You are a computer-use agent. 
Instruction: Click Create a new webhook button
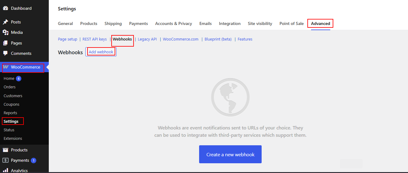tap(230, 154)
